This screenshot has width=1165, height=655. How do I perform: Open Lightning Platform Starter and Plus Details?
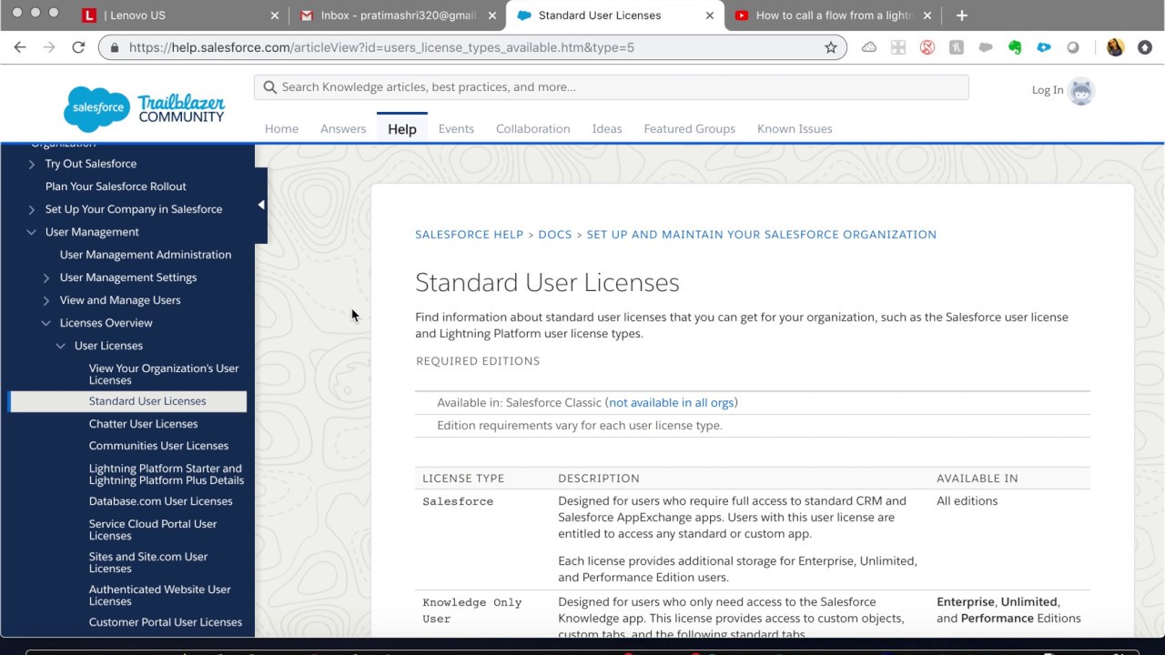point(167,474)
